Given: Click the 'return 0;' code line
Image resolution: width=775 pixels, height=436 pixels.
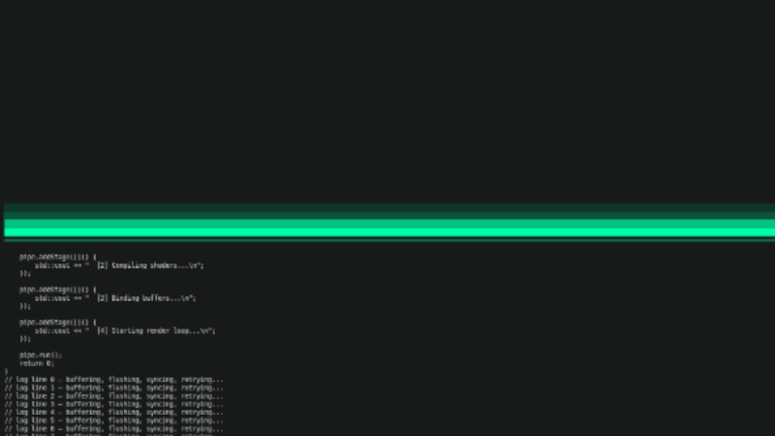Looking at the screenshot, I should click(x=37, y=363).
